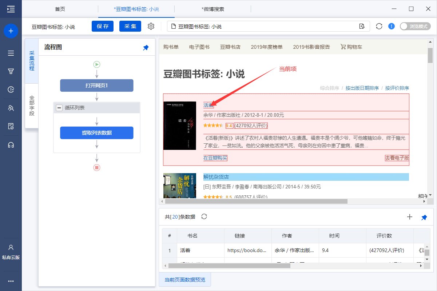Image resolution: width=437 pixels, height=291 pixels.
Task: Open the 2019书影音报告 nav item
Action: (311, 47)
